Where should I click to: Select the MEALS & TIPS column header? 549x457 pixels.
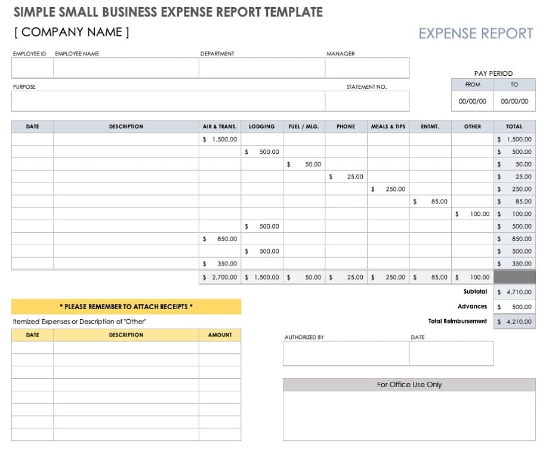coord(388,126)
